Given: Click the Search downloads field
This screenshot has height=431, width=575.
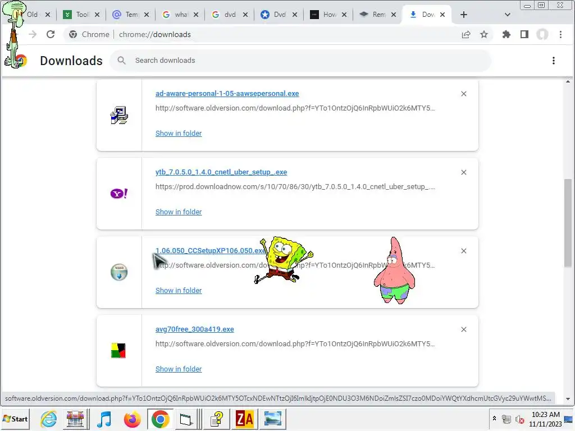Looking at the screenshot, I should point(301,61).
